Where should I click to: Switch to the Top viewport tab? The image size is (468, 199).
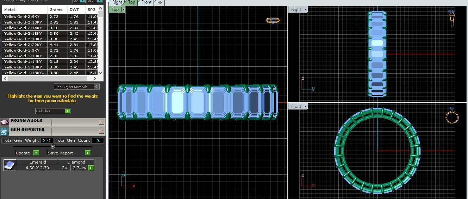click(131, 2)
